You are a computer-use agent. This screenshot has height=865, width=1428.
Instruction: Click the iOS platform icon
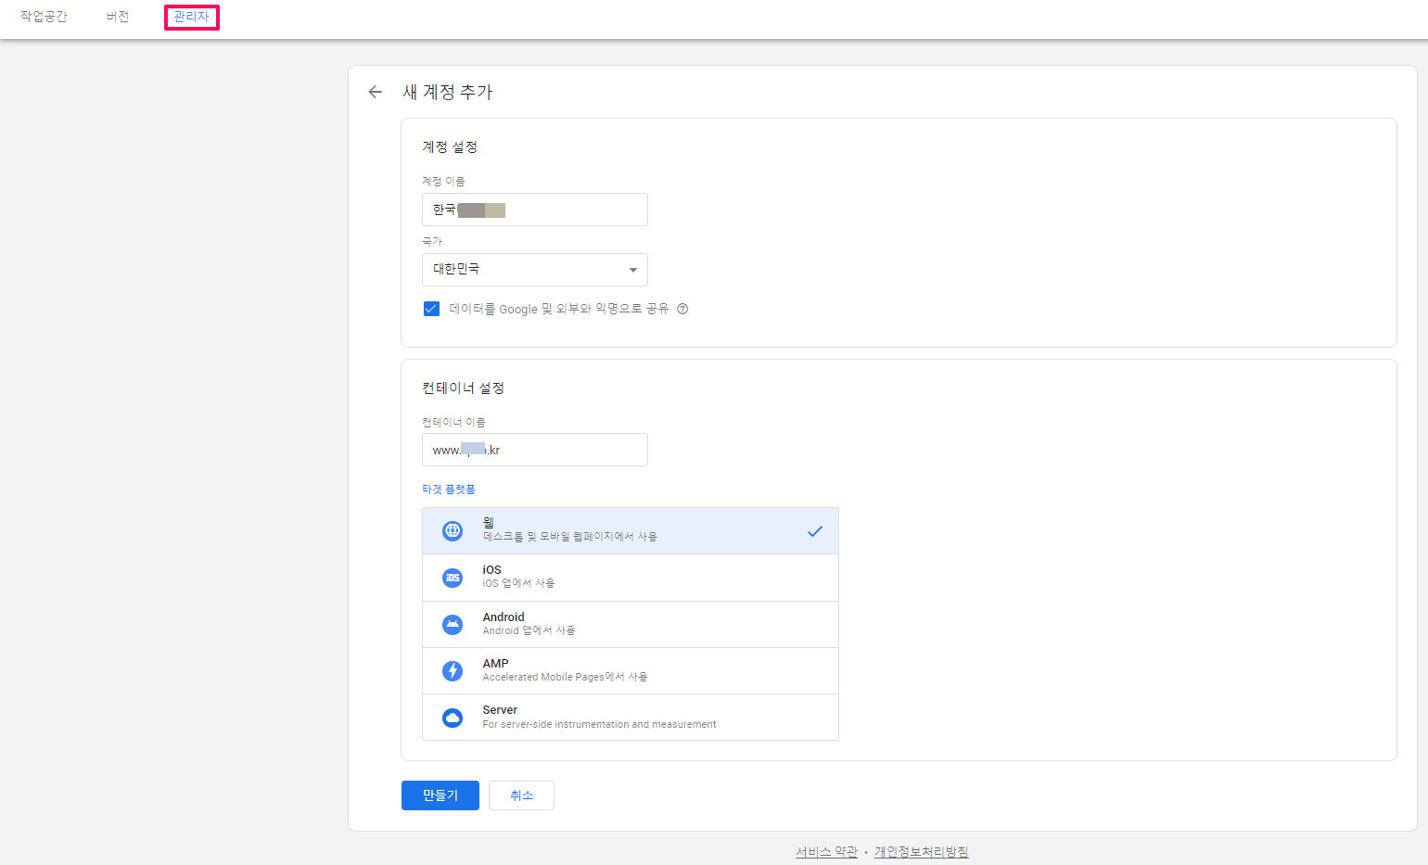pyautogui.click(x=452, y=577)
